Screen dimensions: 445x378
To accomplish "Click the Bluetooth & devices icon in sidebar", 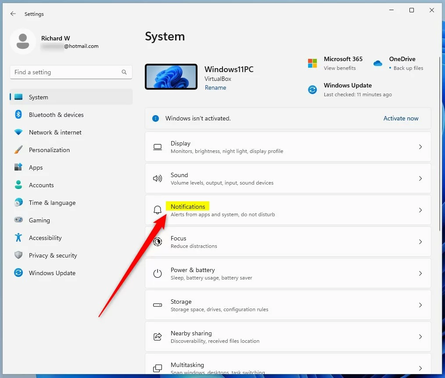I will (18, 115).
